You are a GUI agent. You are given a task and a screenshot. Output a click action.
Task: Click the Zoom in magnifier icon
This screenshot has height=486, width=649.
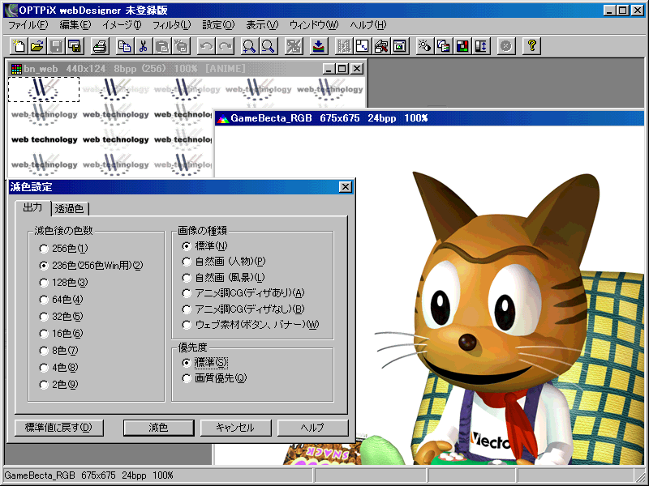[250, 46]
